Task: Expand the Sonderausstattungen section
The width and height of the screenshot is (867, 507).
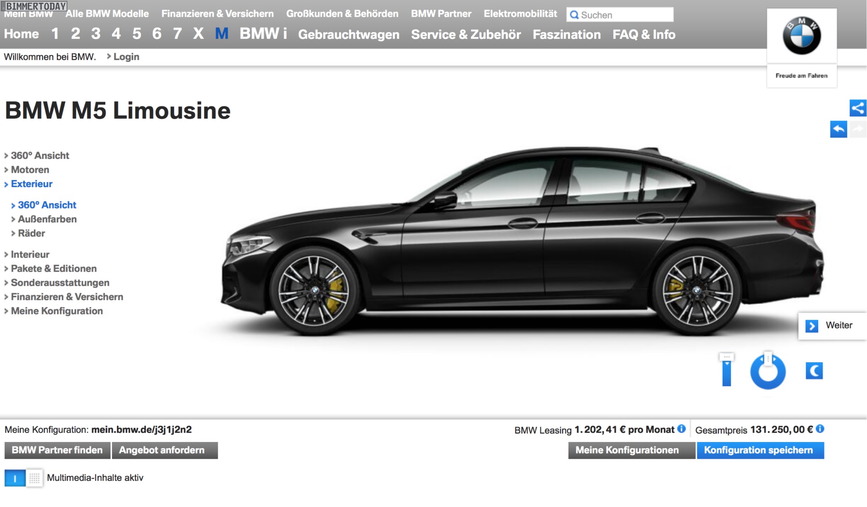Action: pos(60,283)
